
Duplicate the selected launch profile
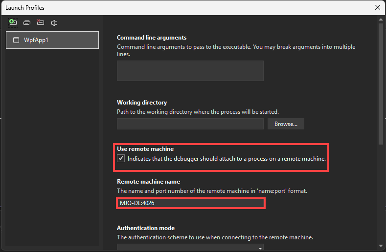[27, 23]
